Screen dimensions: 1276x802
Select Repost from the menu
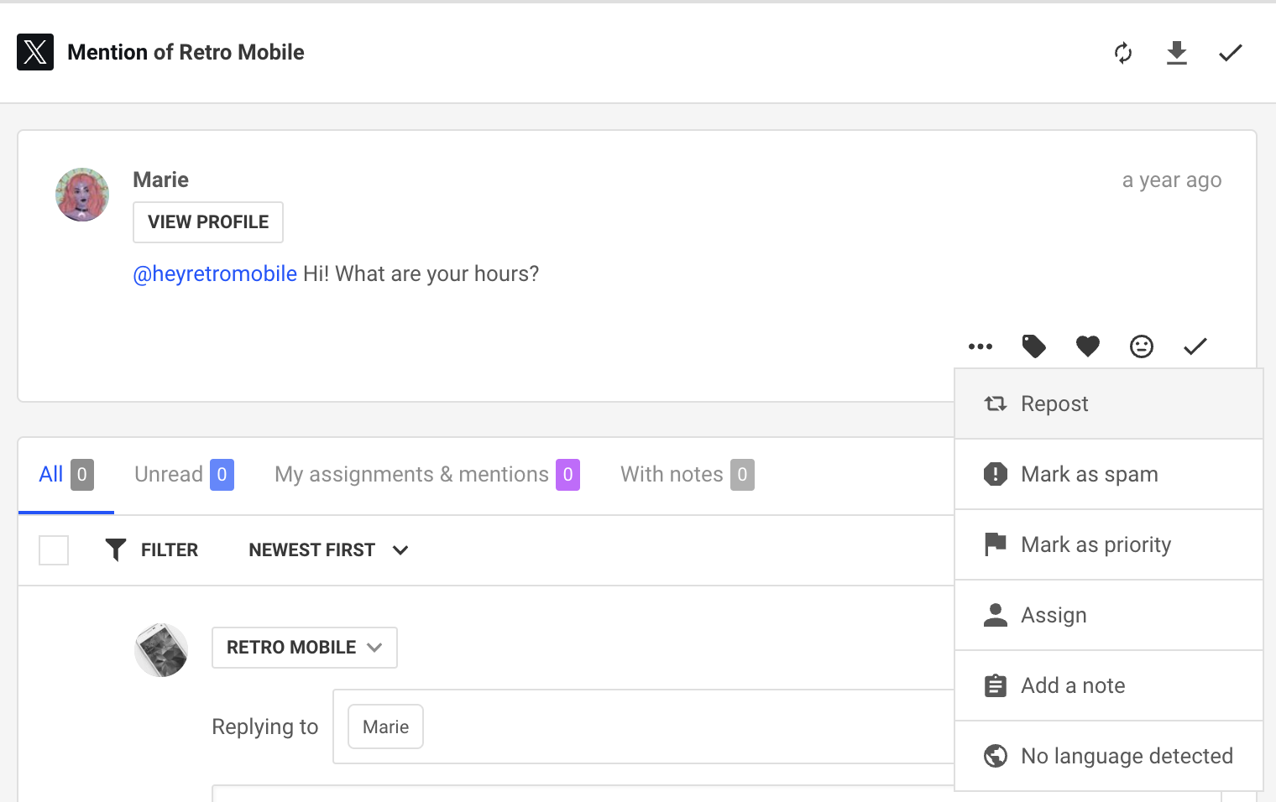1109,404
